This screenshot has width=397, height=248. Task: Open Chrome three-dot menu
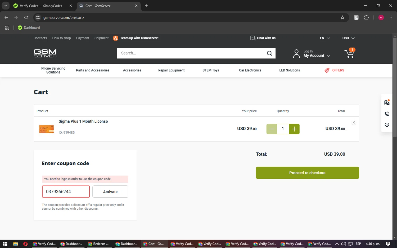point(391,17)
